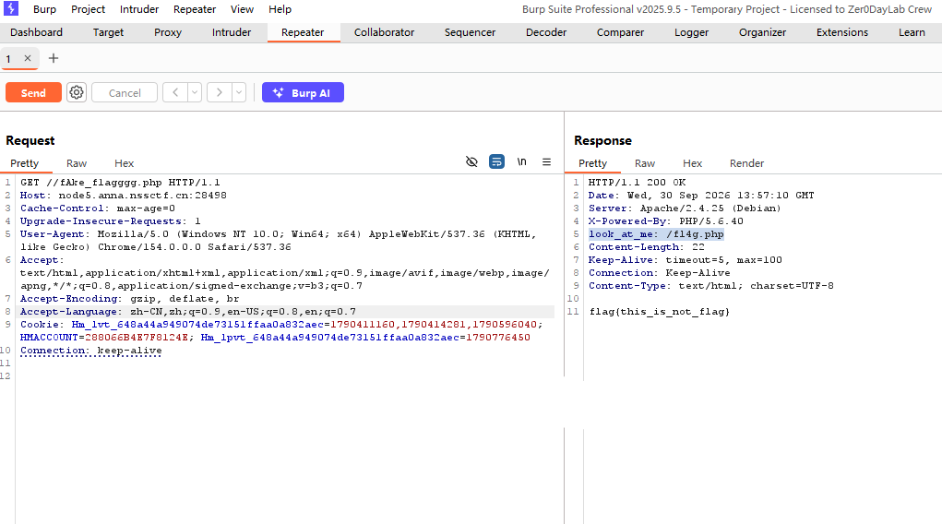The width and height of the screenshot is (942, 524).
Task: Switch to the Intruder tool tab
Action: pyautogui.click(x=232, y=32)
